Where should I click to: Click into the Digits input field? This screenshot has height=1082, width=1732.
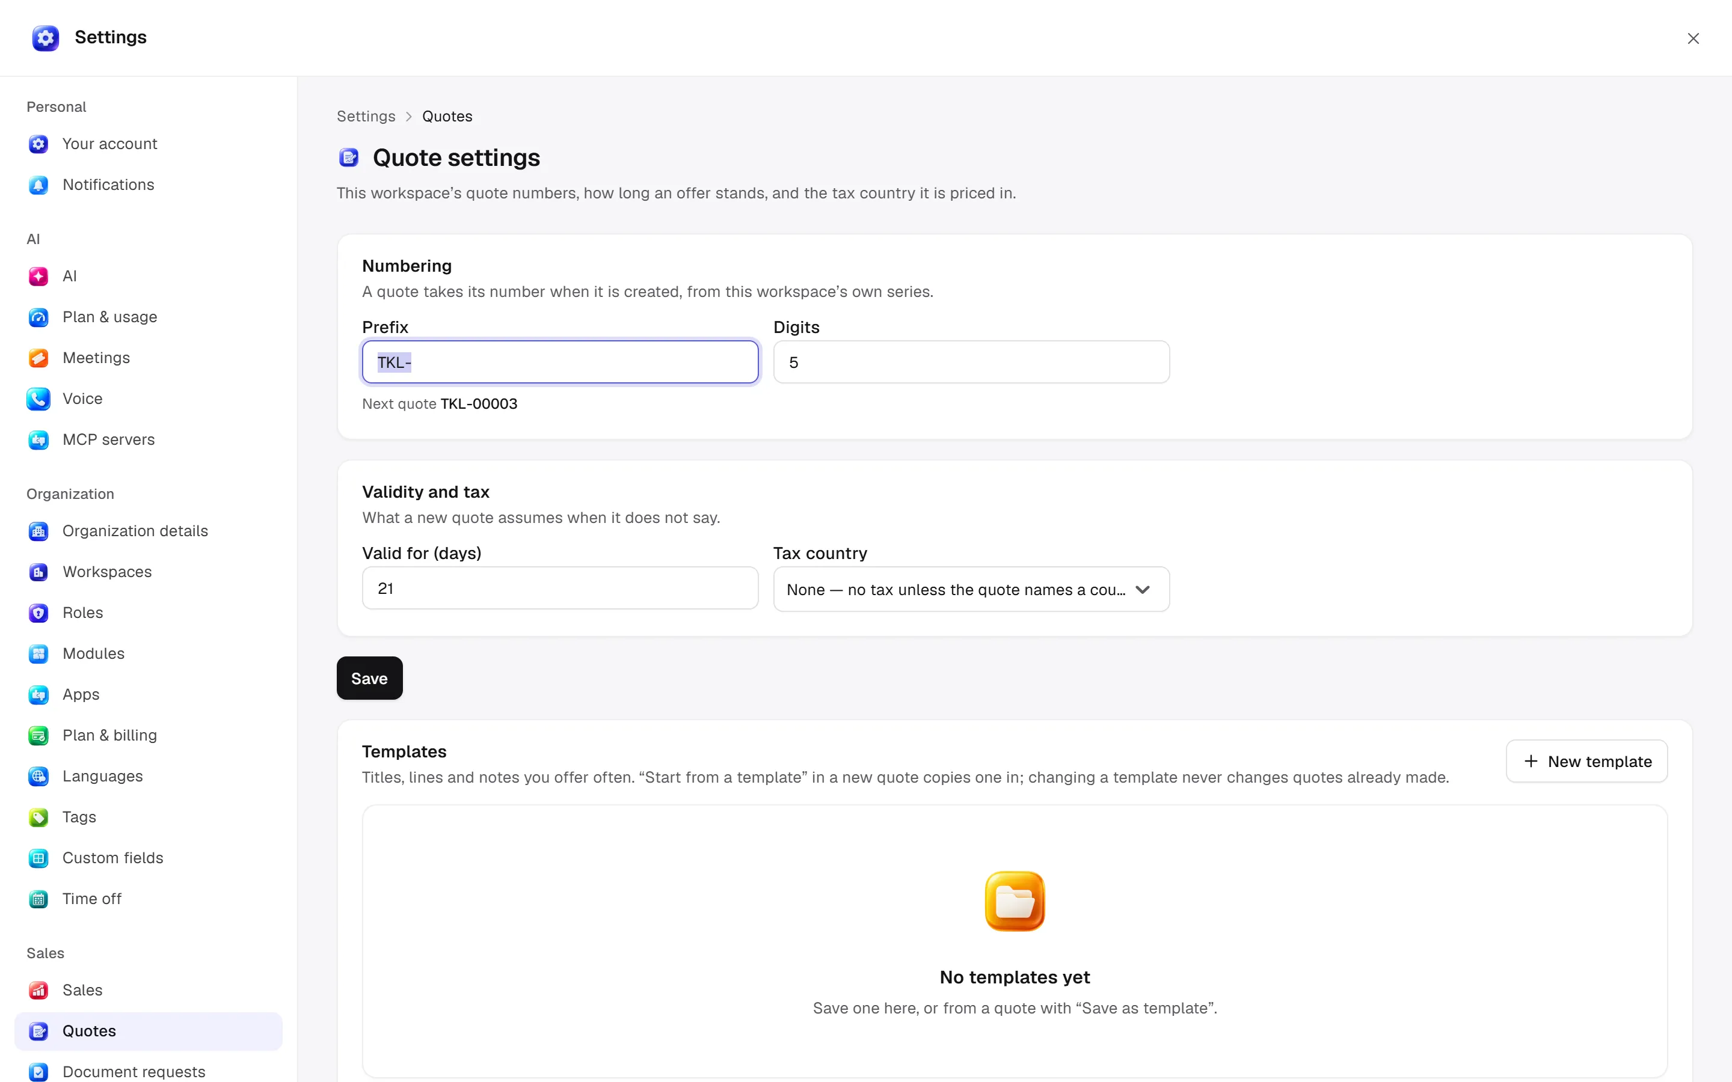971,362
